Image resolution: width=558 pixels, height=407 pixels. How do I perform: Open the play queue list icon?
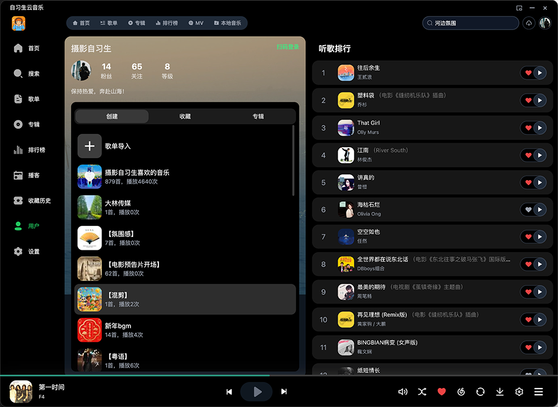click(x=538, y=392)
